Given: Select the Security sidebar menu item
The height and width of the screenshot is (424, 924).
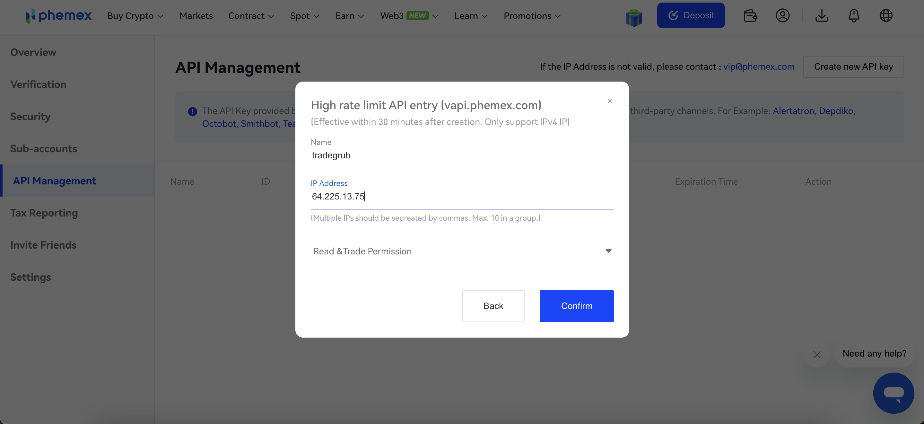Looking at the screenshot, I should (30, 116).
